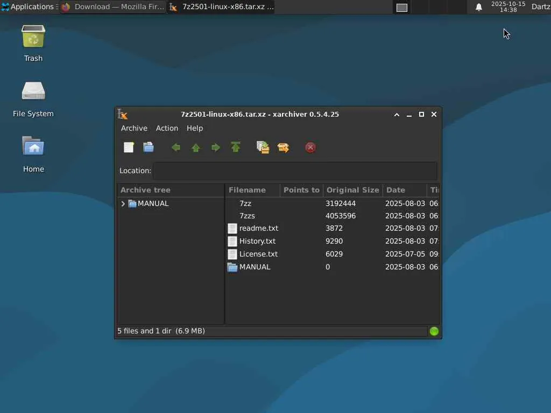Click the red Stop toolbar icon
This screenshot has height=413, width=551.
pyautogui.click(x=310, y=147)
